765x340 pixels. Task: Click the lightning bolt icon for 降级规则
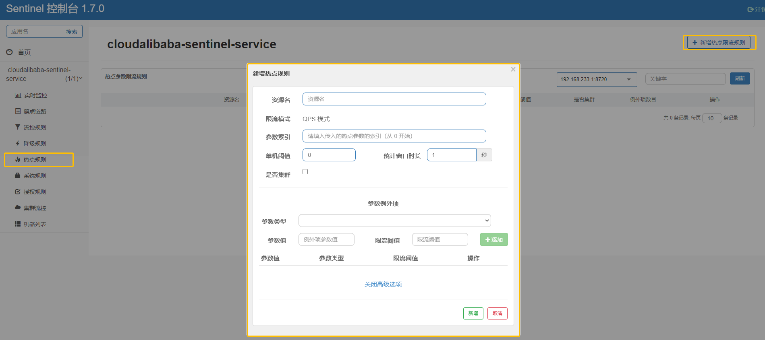tap(18, 143)
